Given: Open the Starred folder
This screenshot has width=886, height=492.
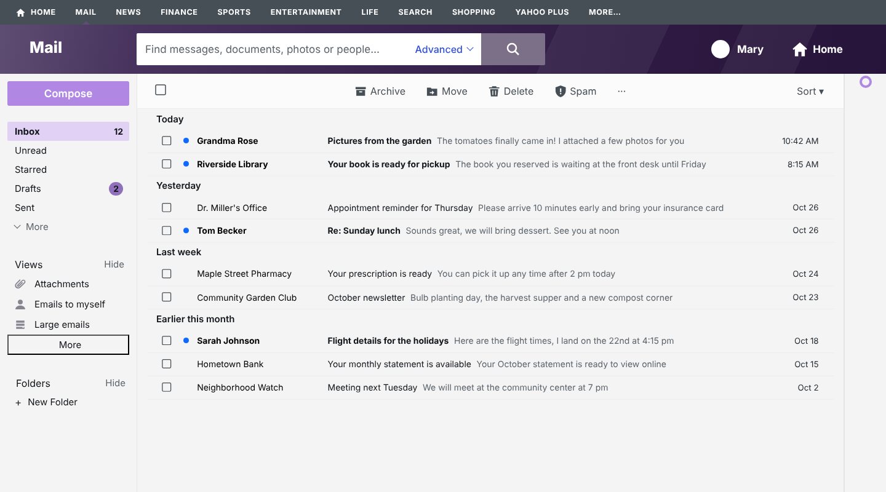Looking at the screenshot, I should point(68,170).
